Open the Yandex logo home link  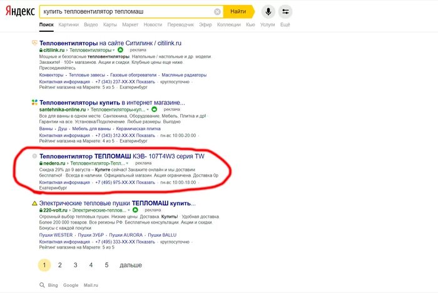click(20, 11)
